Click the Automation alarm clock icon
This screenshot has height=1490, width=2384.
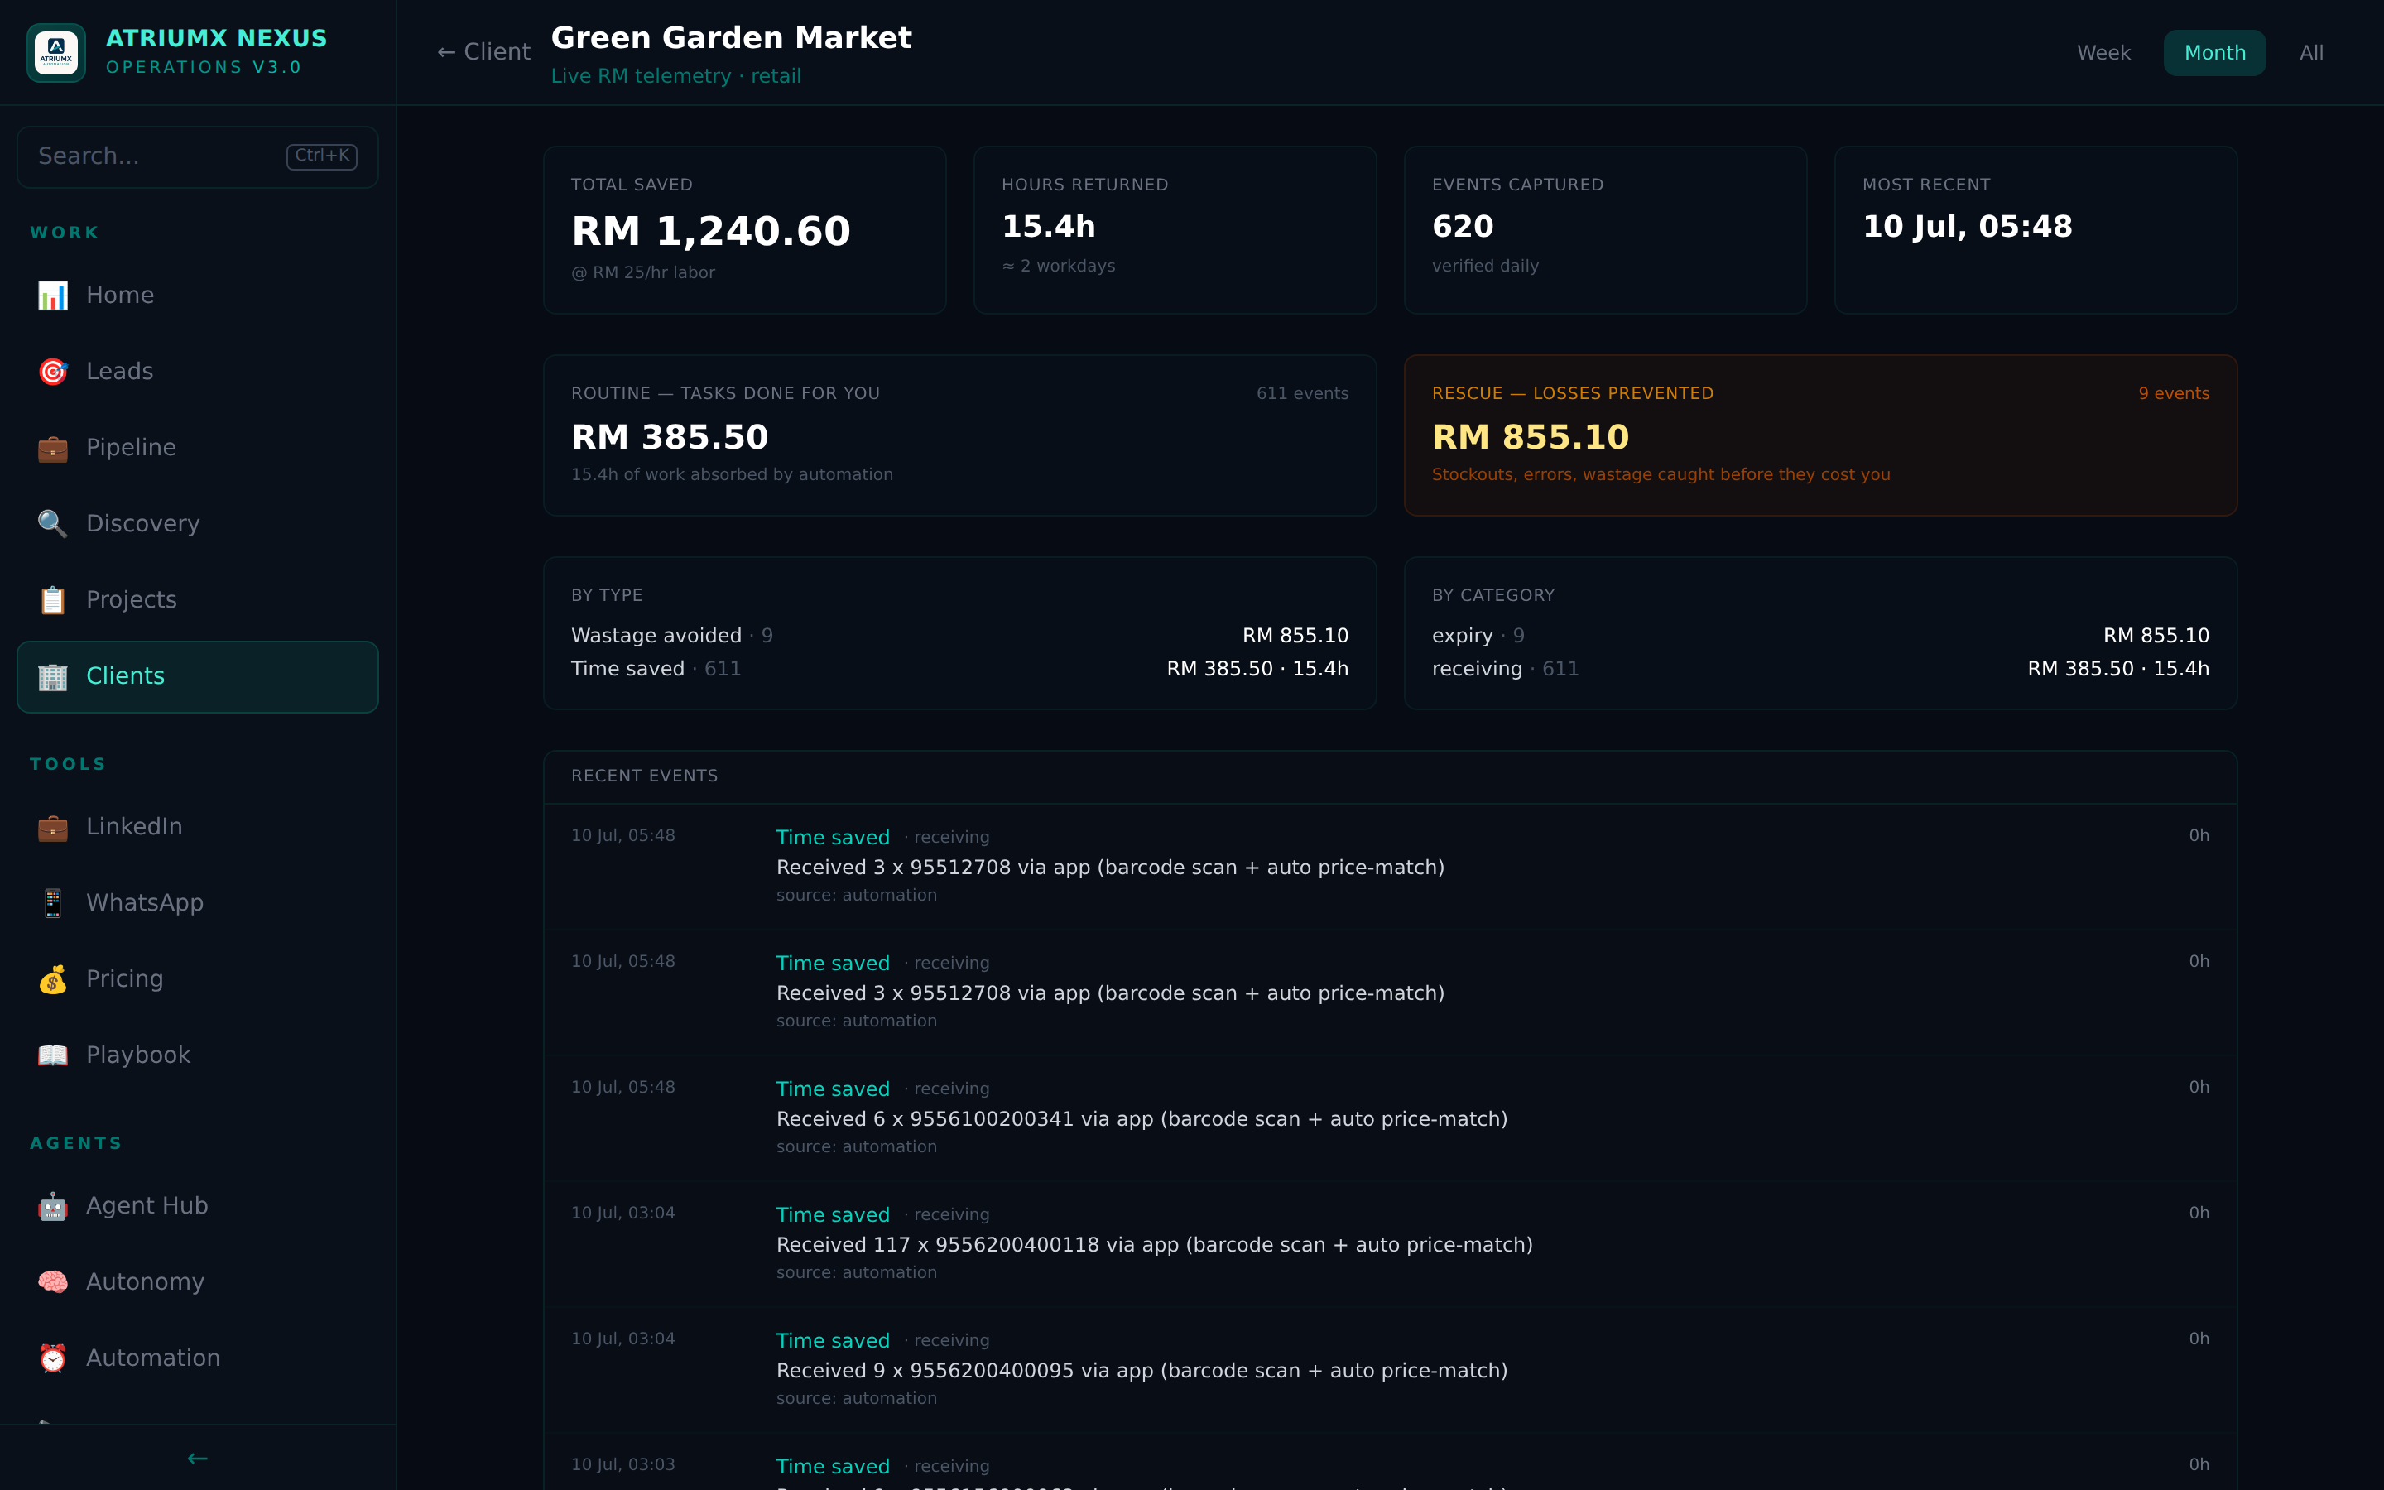pyautogui.click(x=52, y=1358)
